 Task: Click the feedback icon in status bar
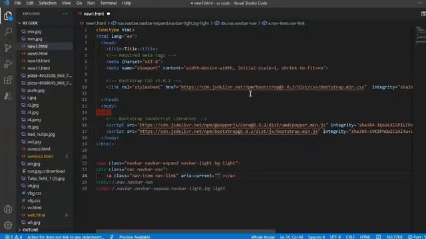[378, 237]
